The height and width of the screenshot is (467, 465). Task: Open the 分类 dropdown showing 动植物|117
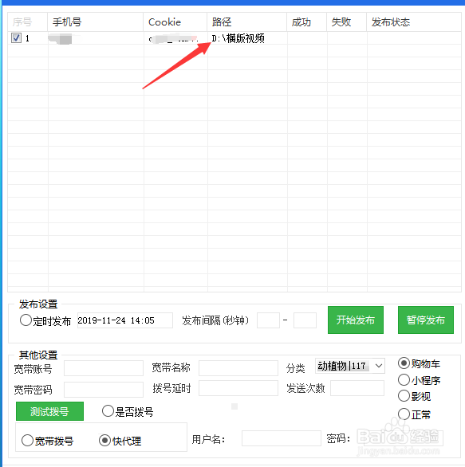tap(350, 366)
